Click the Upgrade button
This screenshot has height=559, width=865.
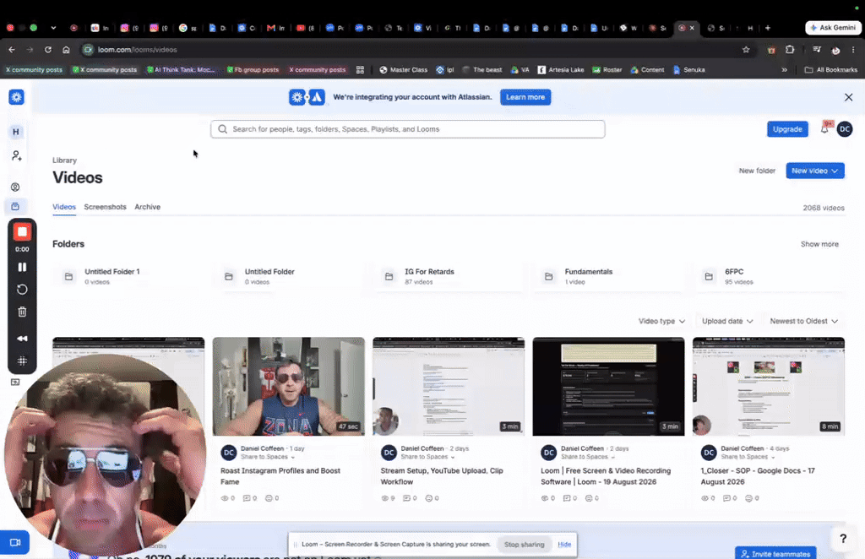[x=787, y=129]
